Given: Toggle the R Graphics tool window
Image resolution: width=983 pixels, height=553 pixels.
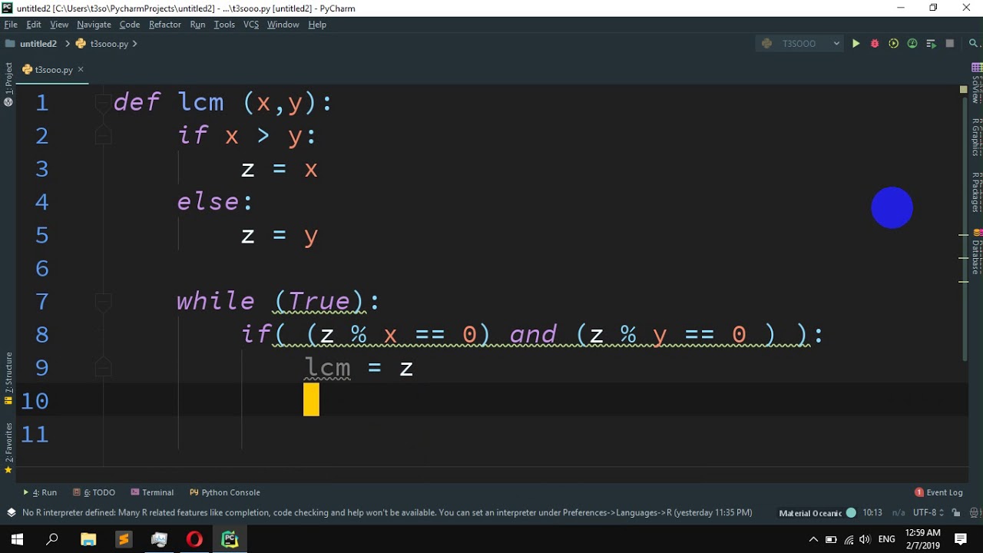Looking at the screenshot, I should tap(976, 137).
